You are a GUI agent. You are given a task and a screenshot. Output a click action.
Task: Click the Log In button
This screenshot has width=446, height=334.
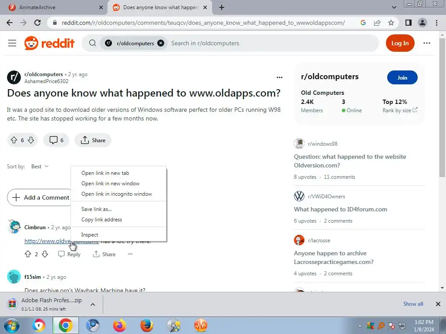click(400, 43)
